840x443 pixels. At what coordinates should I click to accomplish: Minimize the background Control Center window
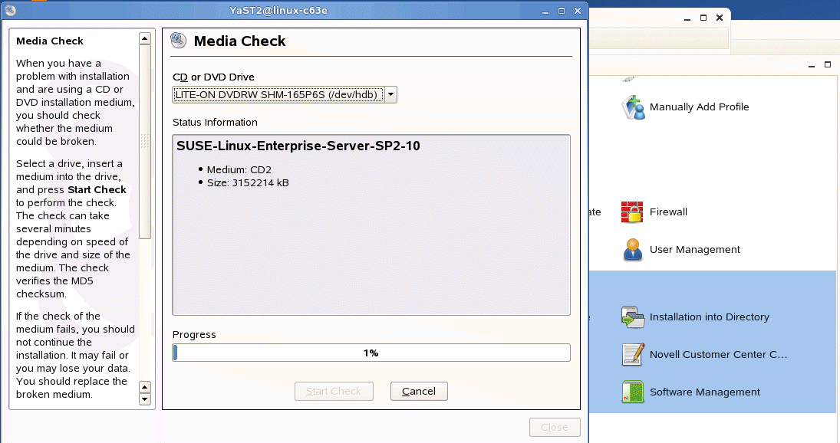687,18
